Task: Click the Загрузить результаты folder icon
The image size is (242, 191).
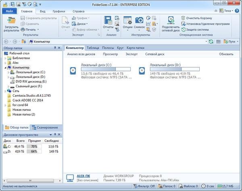Action: (12, 20)
